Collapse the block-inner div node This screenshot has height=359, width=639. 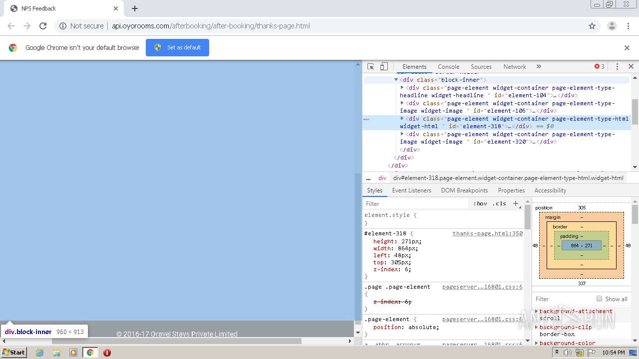click(x=396, y=80)
